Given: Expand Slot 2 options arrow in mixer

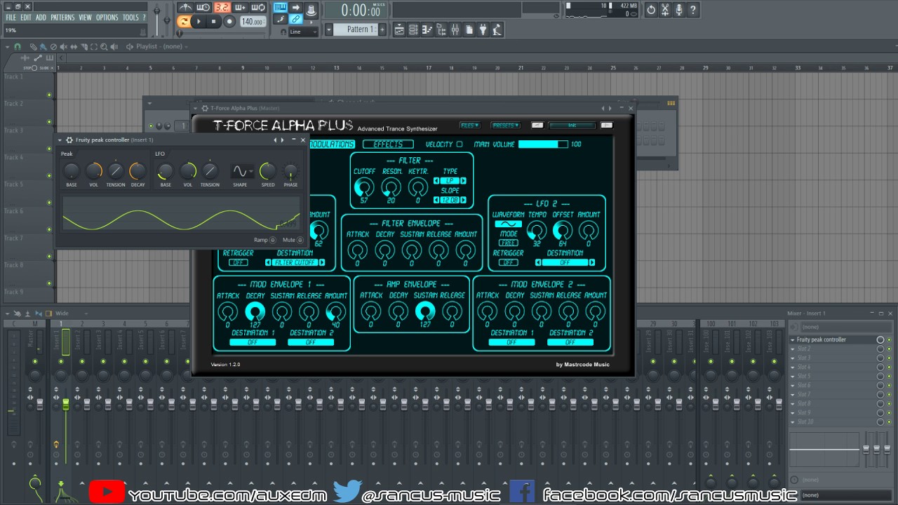Looking at the screenshot, I should pos(793,349).
